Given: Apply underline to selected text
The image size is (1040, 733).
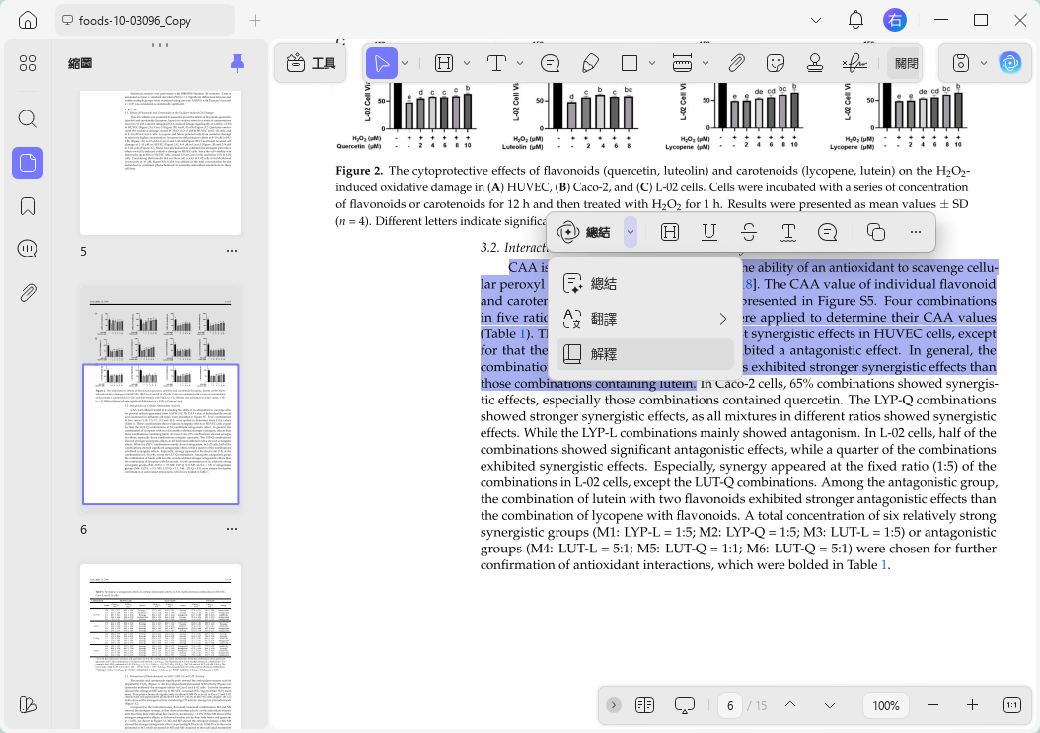Looking at the screenshot, I should pyautogui.click(x=709, y=232).
